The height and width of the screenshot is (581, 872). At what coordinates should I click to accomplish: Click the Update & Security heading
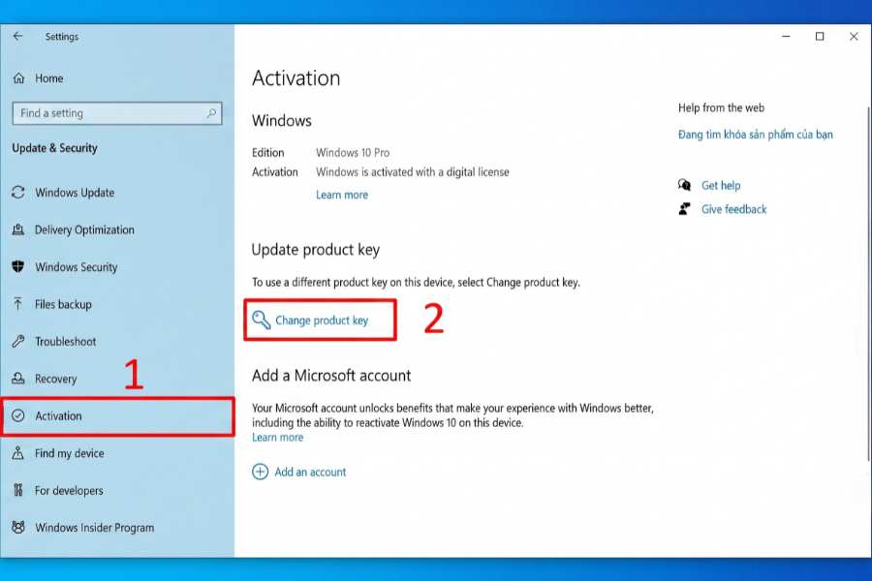click(54, 148)
